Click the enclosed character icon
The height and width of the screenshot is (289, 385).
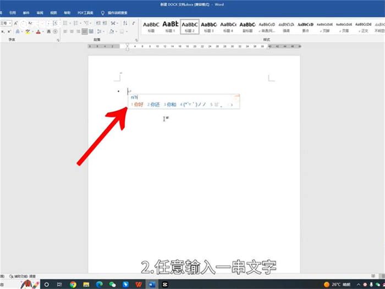point(55,31)
